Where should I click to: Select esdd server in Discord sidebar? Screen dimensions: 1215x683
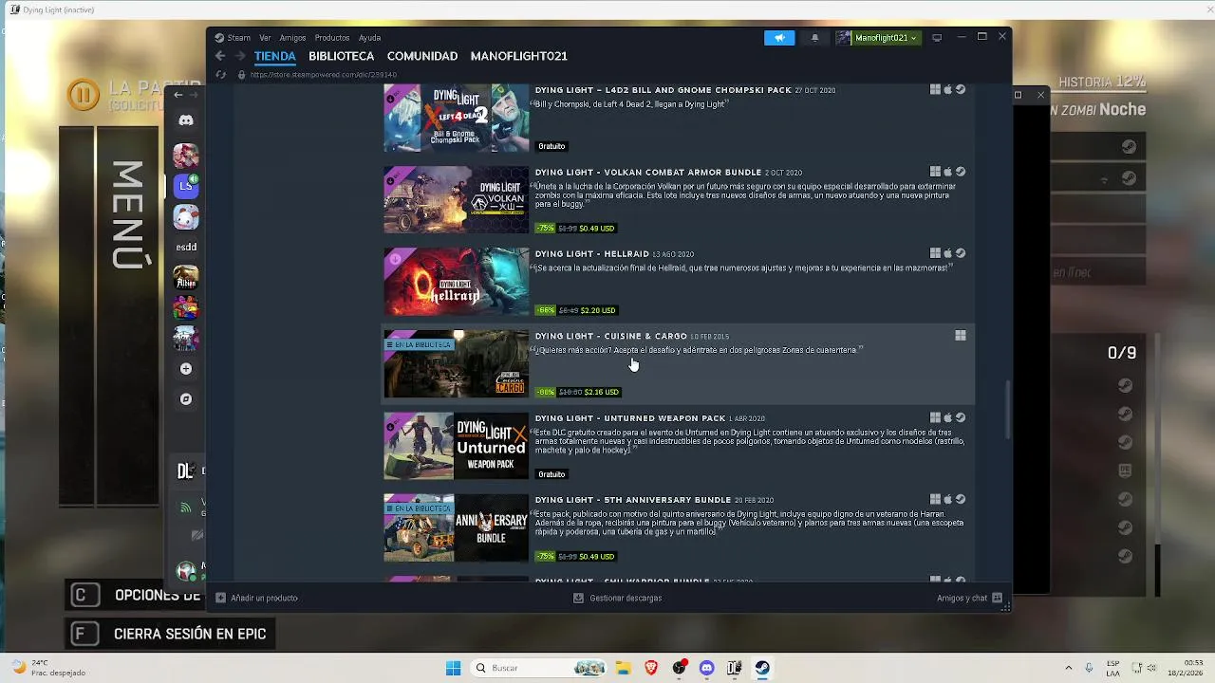pos(186,247)
